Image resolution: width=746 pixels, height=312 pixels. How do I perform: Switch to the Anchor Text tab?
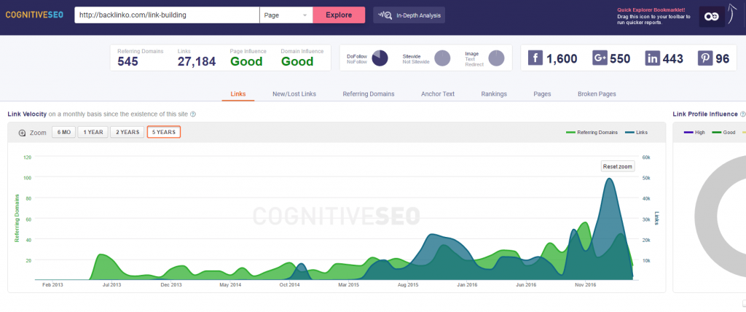(438, 94)
